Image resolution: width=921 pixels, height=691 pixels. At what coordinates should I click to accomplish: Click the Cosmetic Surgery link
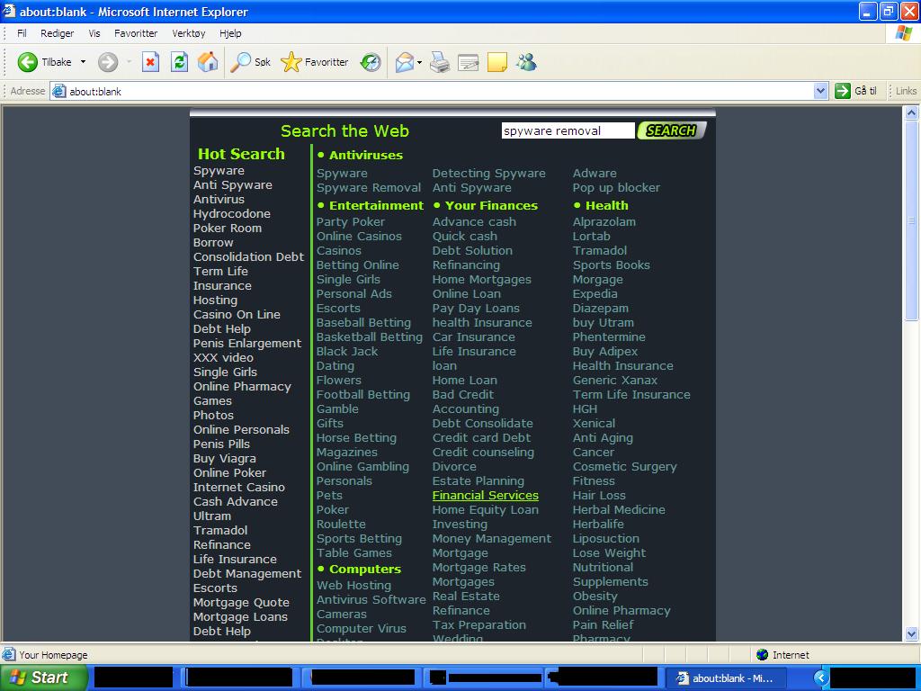[624, 467]
